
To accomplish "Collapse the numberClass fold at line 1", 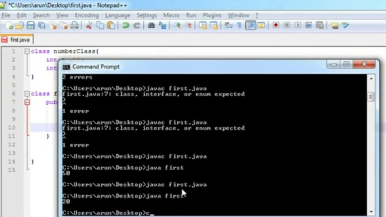I will click(27, 51).
